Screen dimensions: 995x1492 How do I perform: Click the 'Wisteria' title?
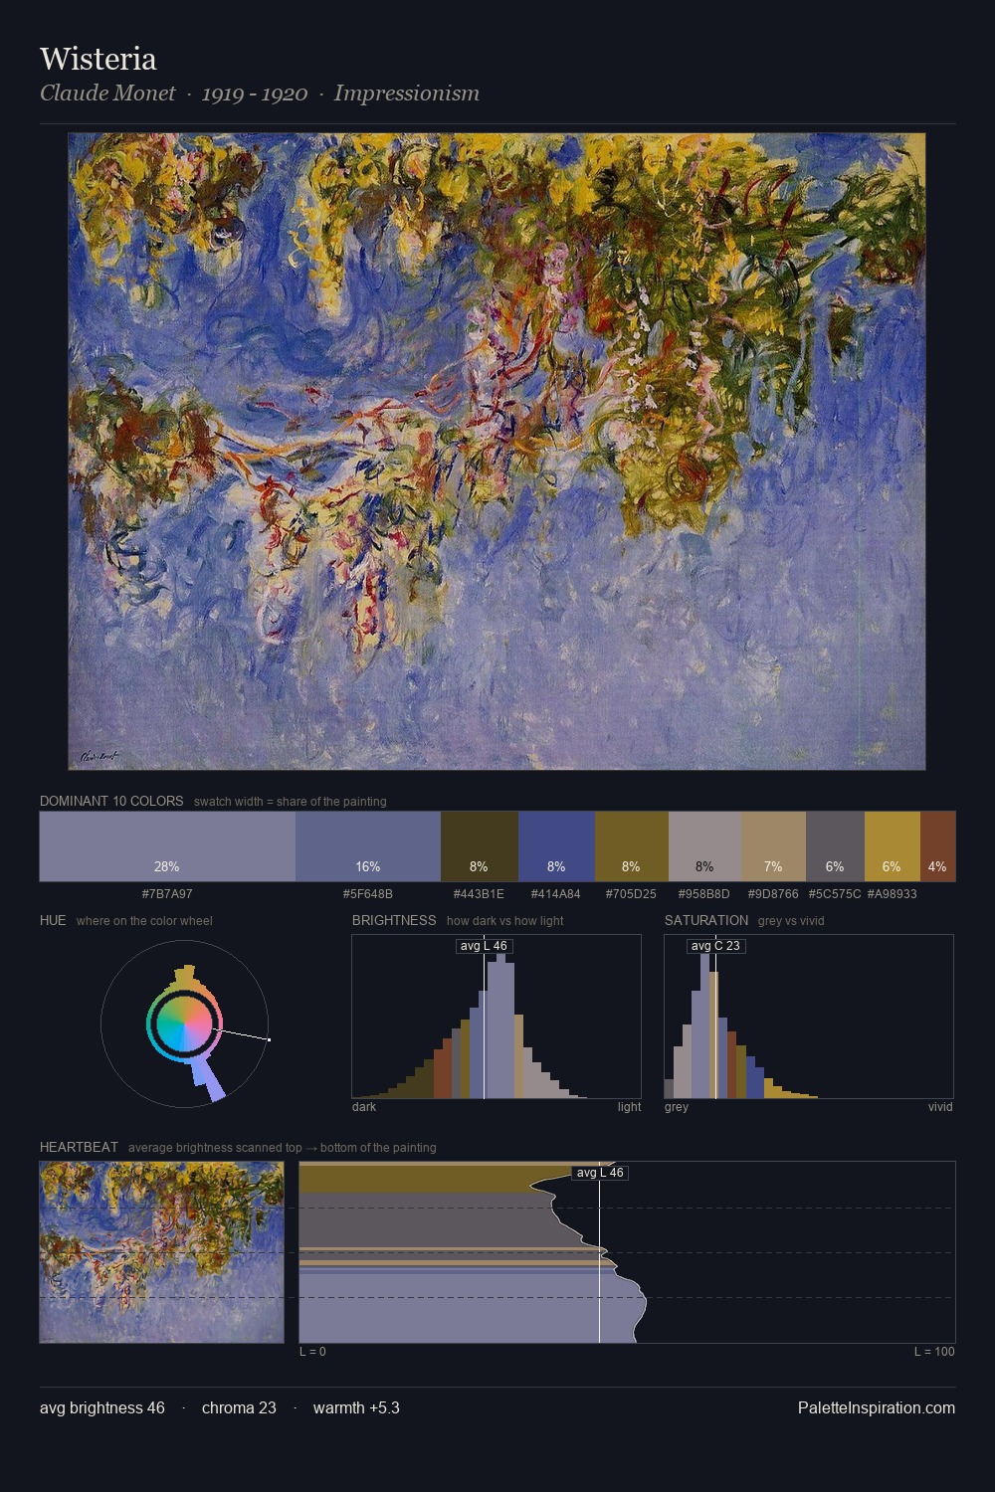tap(99, 59)
